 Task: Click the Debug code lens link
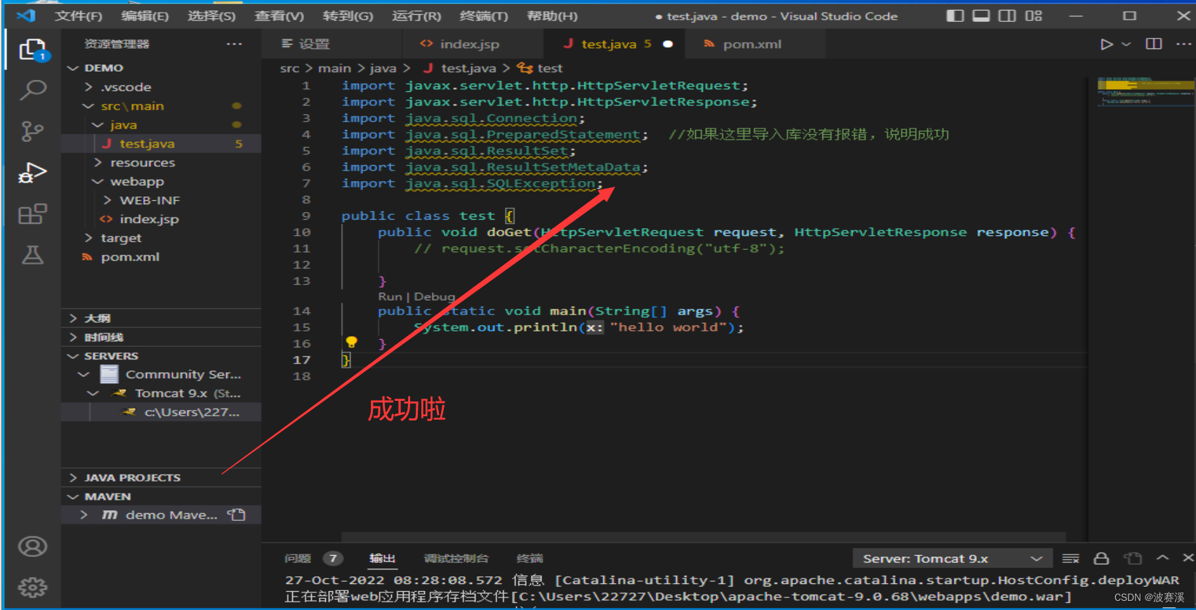click(x=434, y=296)
